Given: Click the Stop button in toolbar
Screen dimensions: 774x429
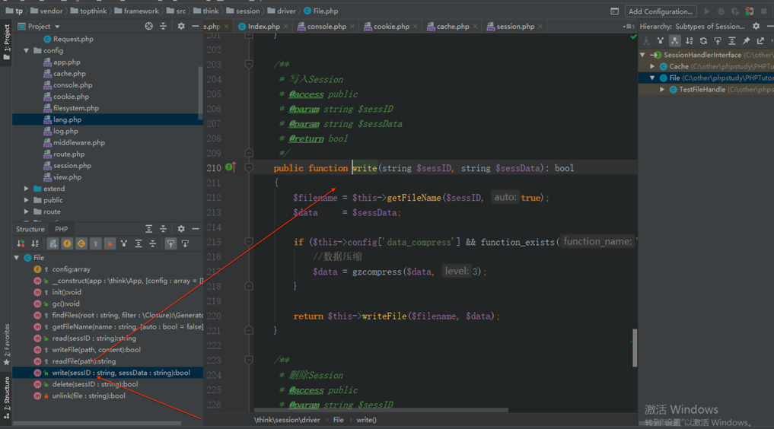Looking at the screenshot, I should pyautogui.click(x=764, y=11).
